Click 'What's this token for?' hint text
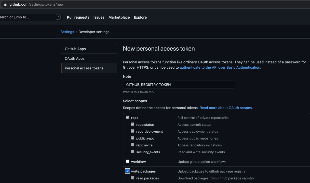 [x=139, y=92]
